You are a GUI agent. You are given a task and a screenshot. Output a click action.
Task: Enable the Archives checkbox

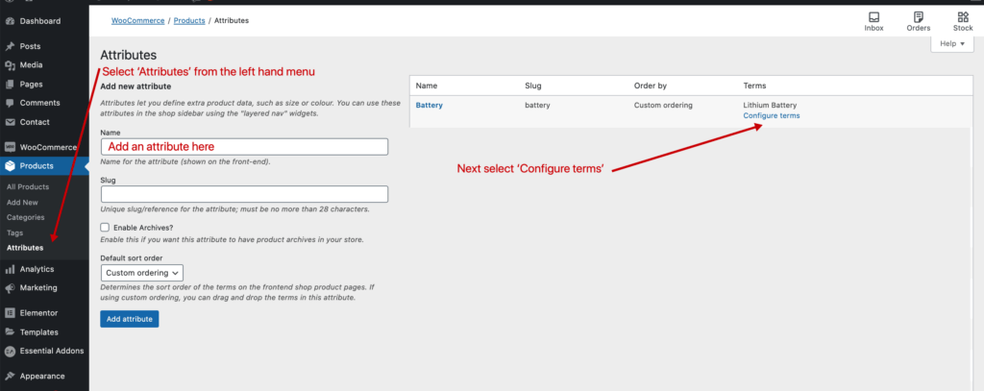click(105, 228)
